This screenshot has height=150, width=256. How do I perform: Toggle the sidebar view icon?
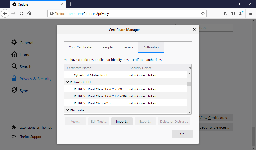[233, 13]
